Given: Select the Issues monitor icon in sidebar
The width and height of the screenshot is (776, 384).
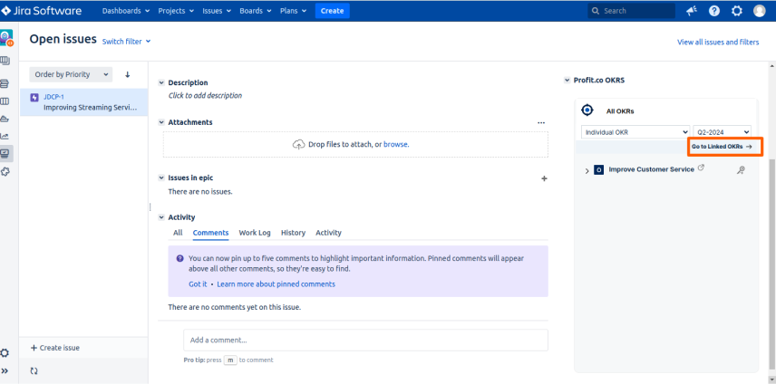Looking at the screenshot, I should pyautogui.click(x=6, y=154).
